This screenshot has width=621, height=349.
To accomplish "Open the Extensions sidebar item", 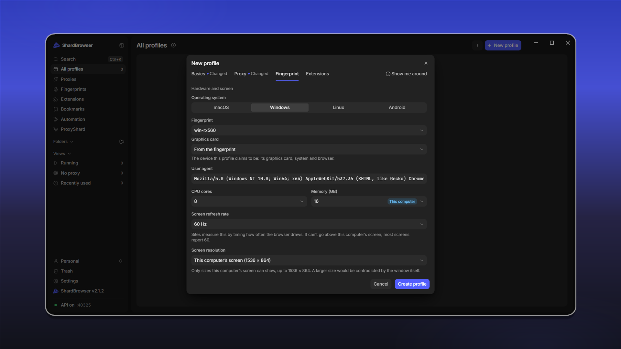I will click(x=88, y=99).
